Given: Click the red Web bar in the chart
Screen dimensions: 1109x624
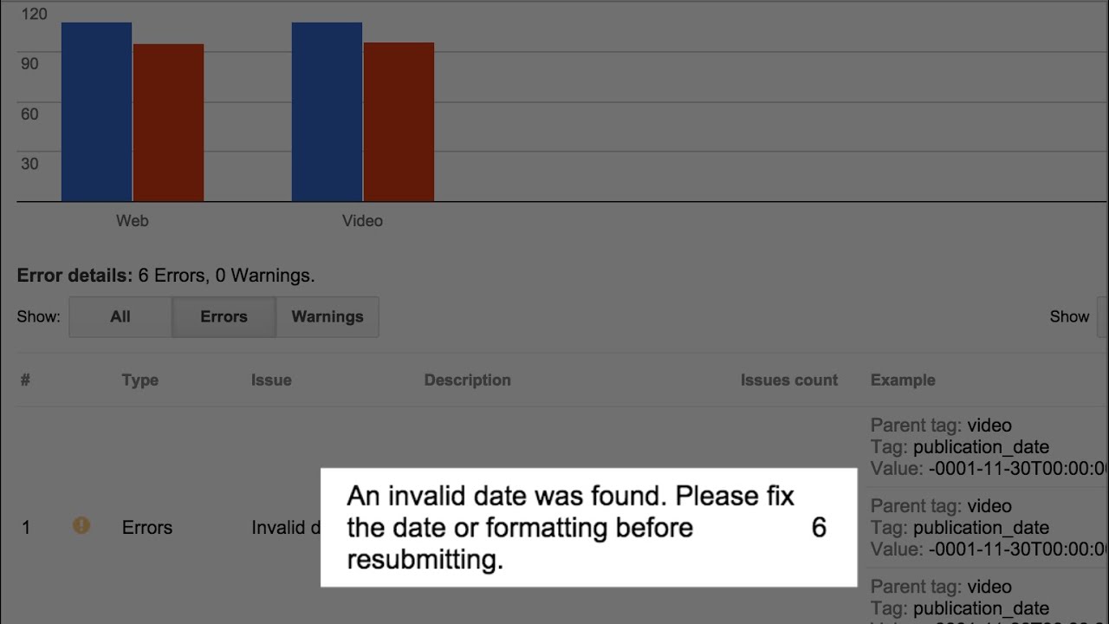Looking at the screenshot, I should click(168, 123).
